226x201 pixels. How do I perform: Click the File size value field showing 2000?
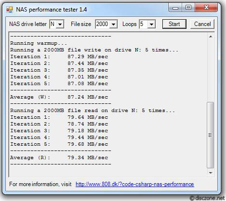click(103, 24)
